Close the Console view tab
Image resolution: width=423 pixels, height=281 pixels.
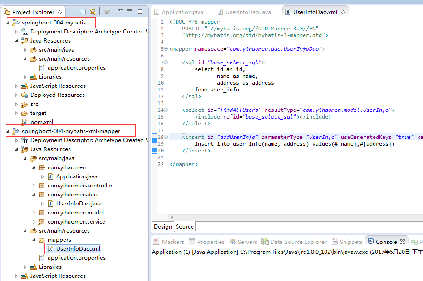[403, 242]
